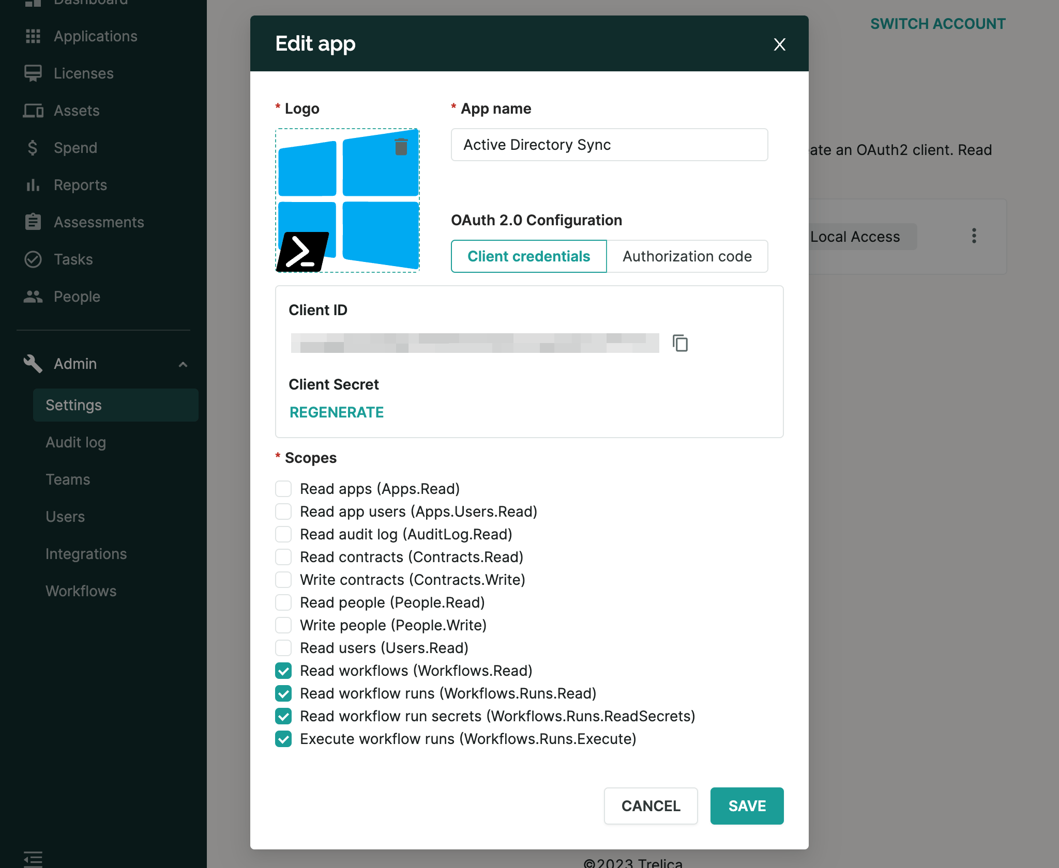
Task: Click the blurred Client ID value
Action: [475, 343]
